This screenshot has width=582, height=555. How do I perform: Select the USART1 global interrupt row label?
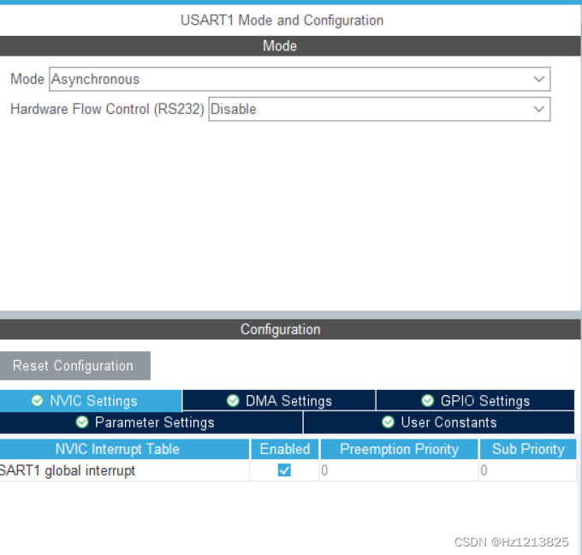(67, 470)
